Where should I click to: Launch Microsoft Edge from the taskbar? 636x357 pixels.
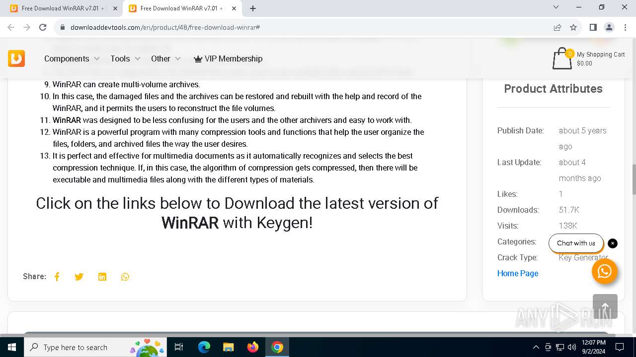pos(204,347)
